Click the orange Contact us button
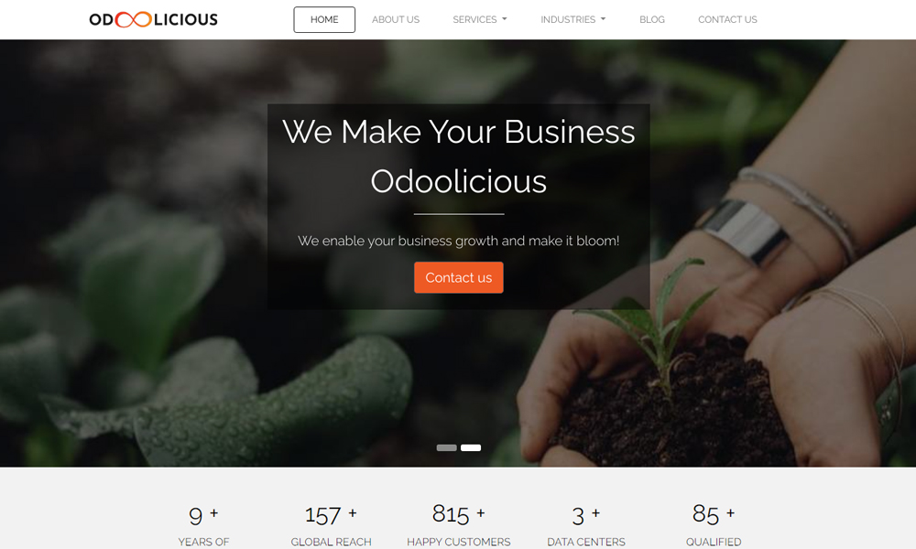The image size is (916, 549). (459, 278)
